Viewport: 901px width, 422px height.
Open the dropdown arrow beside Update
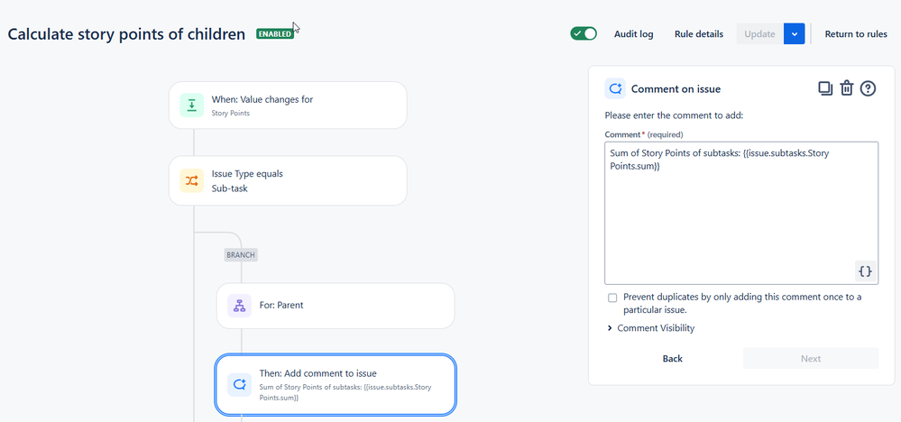[x=795, y=34]
